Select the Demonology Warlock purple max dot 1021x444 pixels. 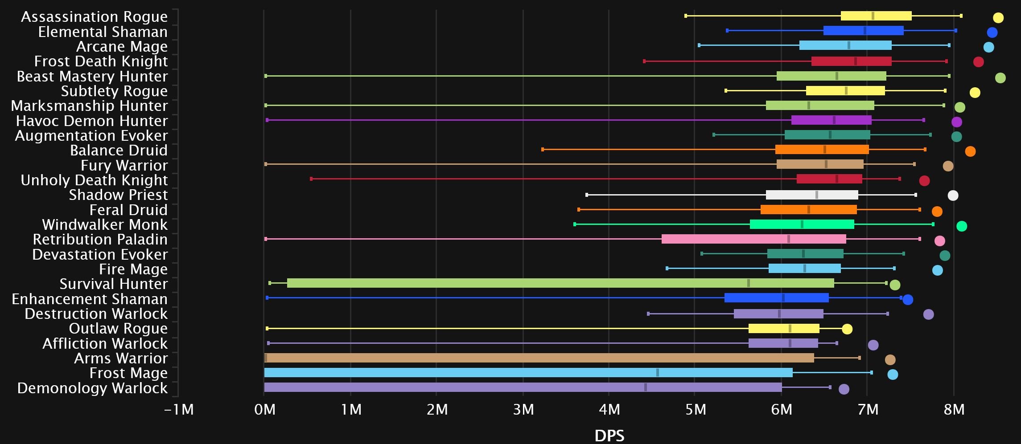844,389
